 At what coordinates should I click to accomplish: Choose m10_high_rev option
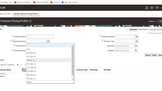point(49,67)
